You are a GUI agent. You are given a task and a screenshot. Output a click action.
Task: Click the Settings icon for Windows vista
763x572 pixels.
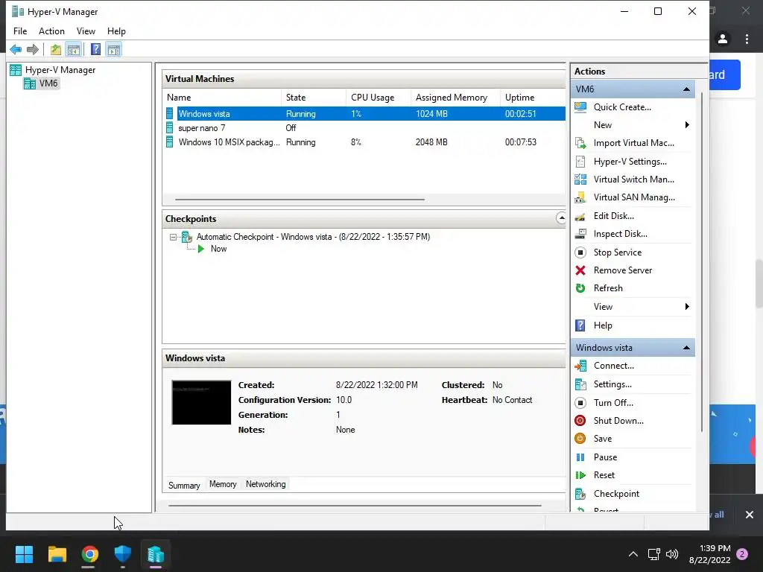(580, 384)
